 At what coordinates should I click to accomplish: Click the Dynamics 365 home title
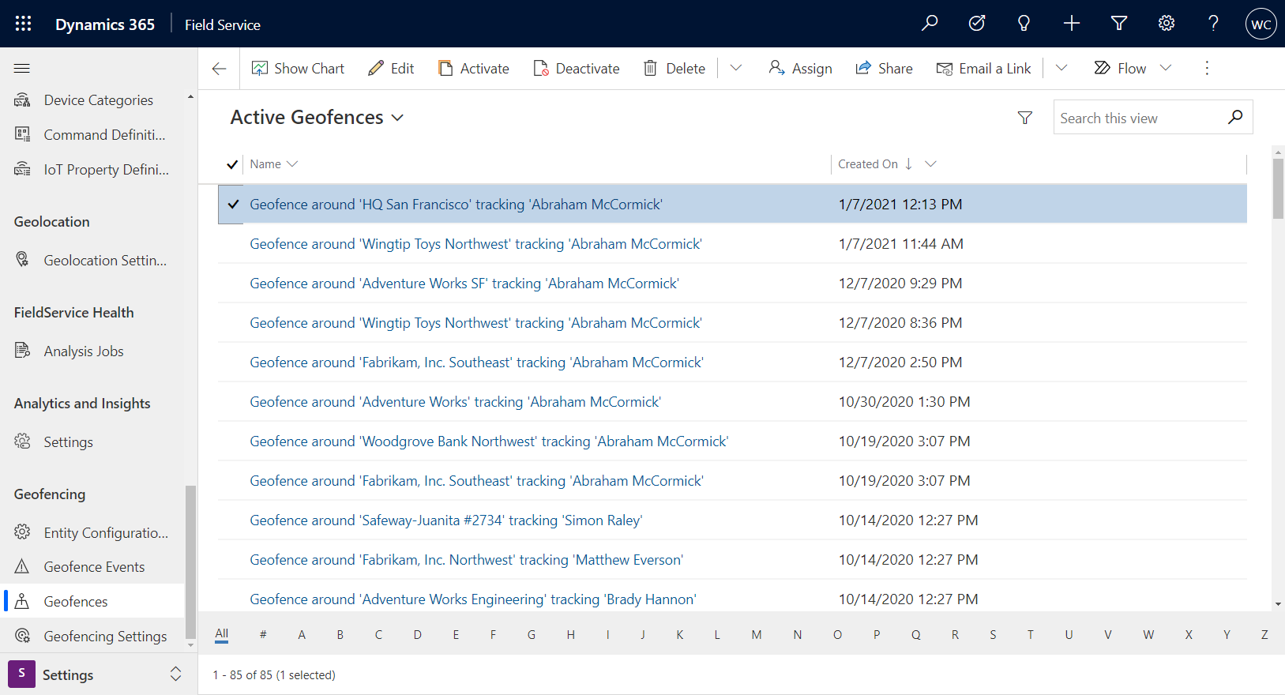point(105,24)
